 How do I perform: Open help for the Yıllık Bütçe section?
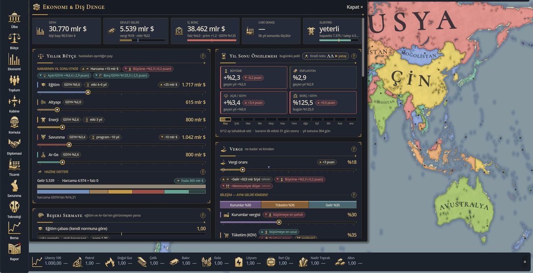pyautogui.click(x=203, y=56)
